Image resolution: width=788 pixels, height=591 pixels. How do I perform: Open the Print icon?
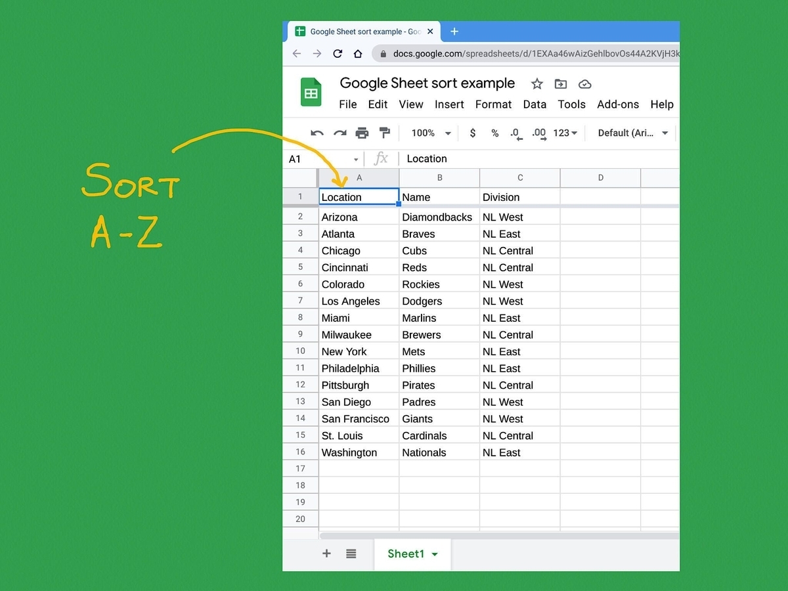coord(362,133)
